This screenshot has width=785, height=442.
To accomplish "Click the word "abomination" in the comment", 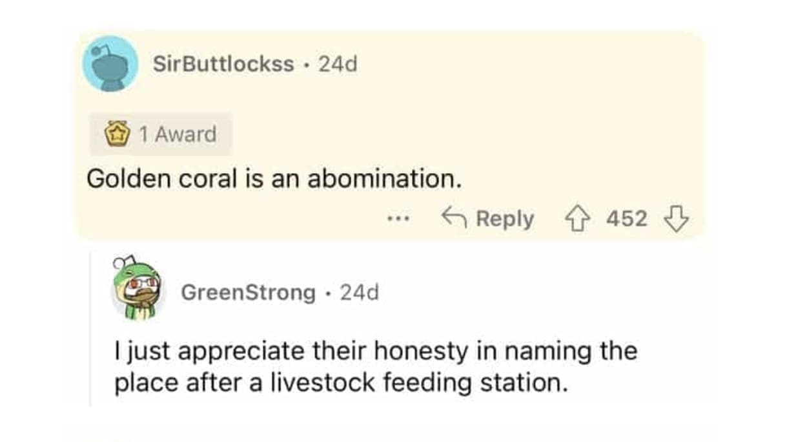I will pos(383,179).
